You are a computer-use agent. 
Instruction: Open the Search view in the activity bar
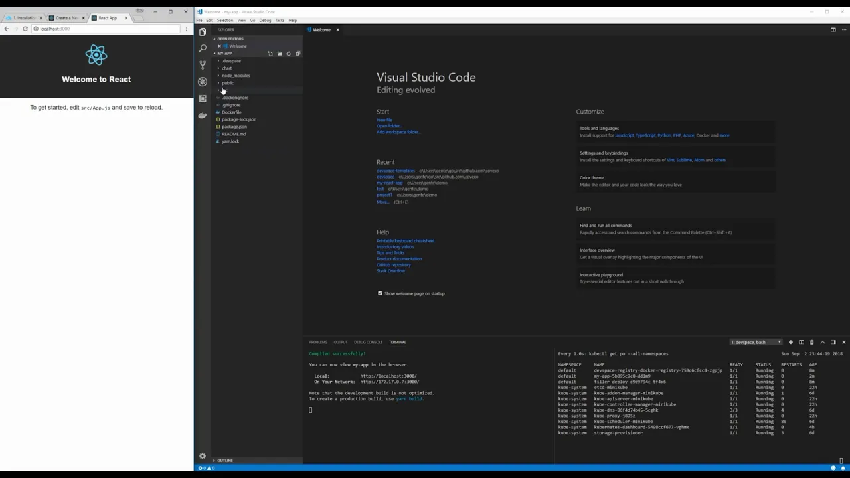click(x=203, y=48)
